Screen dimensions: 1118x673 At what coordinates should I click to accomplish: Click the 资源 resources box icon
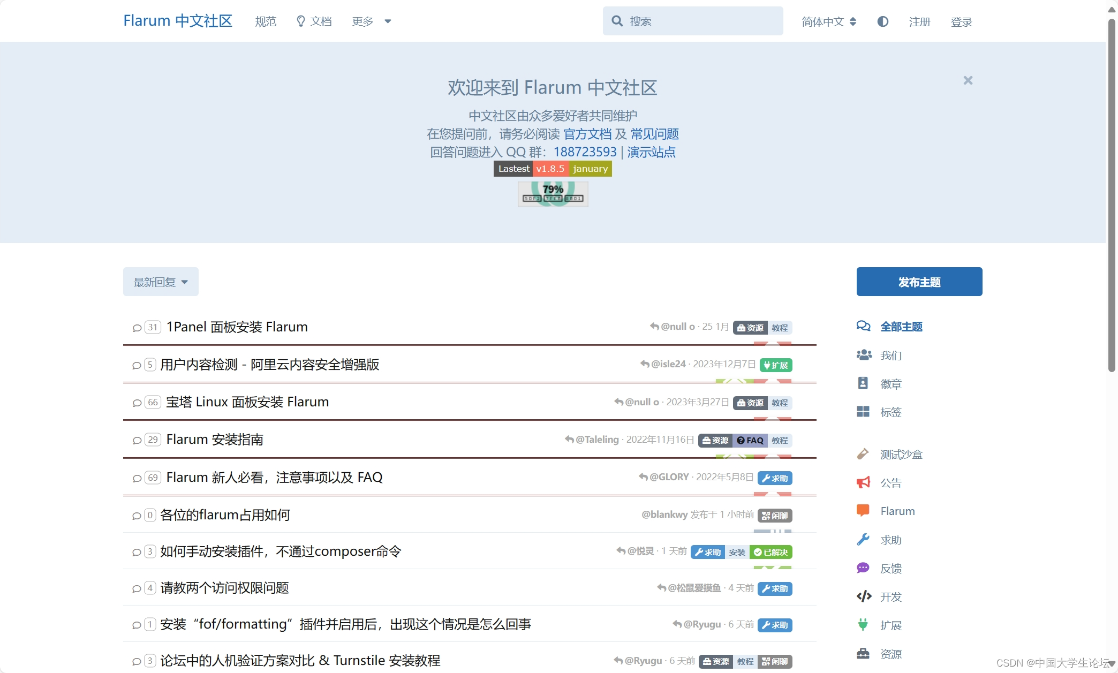[x=863, y=653]
